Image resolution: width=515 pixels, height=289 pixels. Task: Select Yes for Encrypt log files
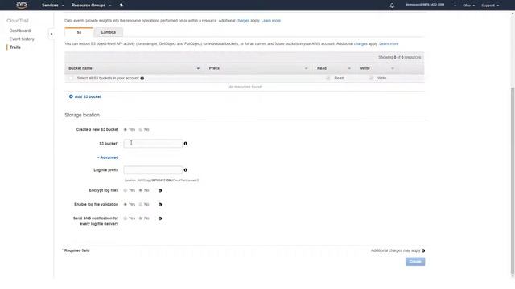click(126, 190)
